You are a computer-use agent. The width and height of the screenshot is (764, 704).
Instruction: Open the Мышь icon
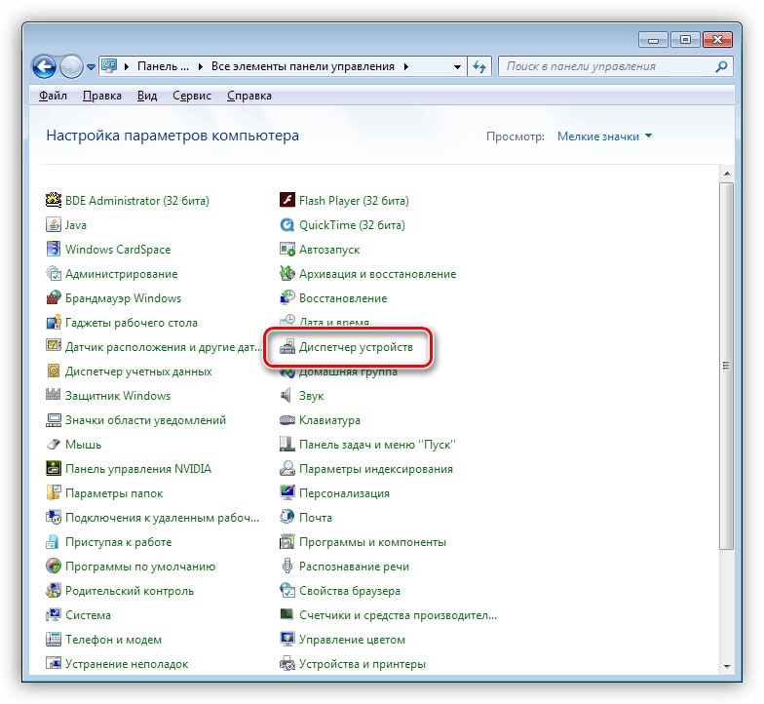tap(53, 445)
